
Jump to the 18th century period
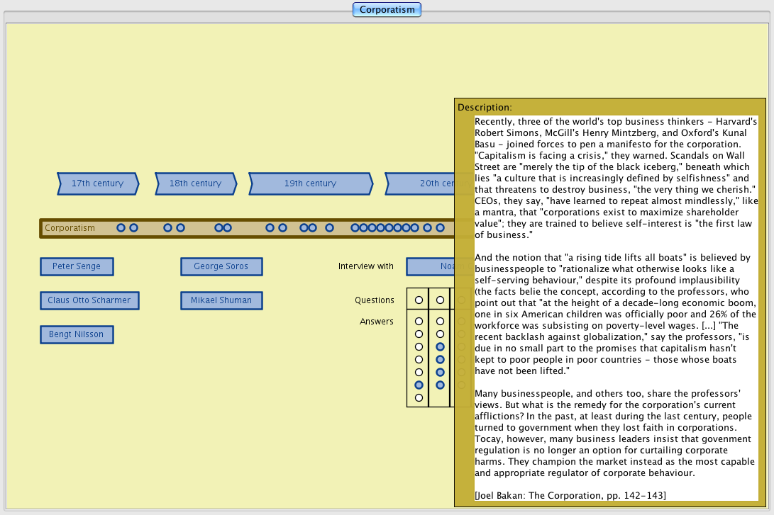[x=195, y=183]
